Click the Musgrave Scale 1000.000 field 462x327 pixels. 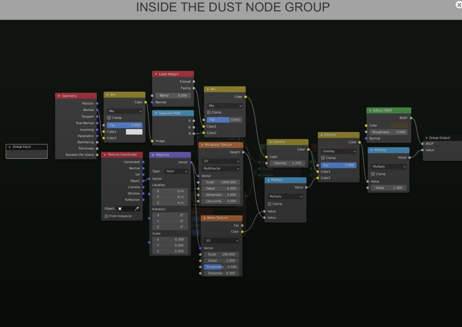tap(221, 182)
